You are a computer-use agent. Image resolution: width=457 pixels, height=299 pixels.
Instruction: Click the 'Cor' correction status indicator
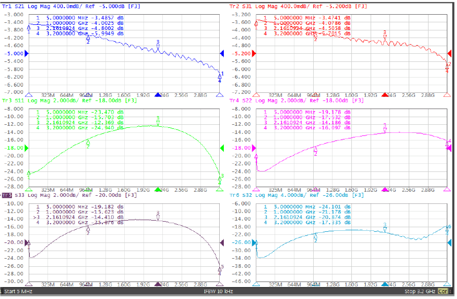443,291
